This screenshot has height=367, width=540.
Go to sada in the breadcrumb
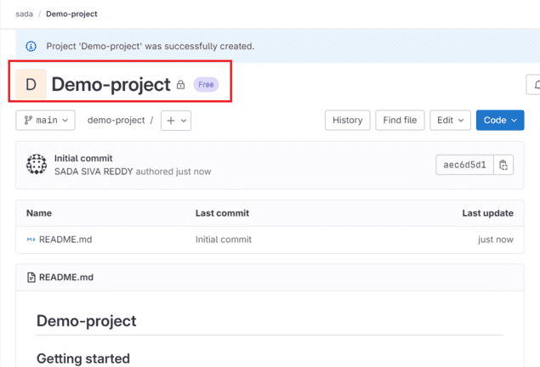25,14
